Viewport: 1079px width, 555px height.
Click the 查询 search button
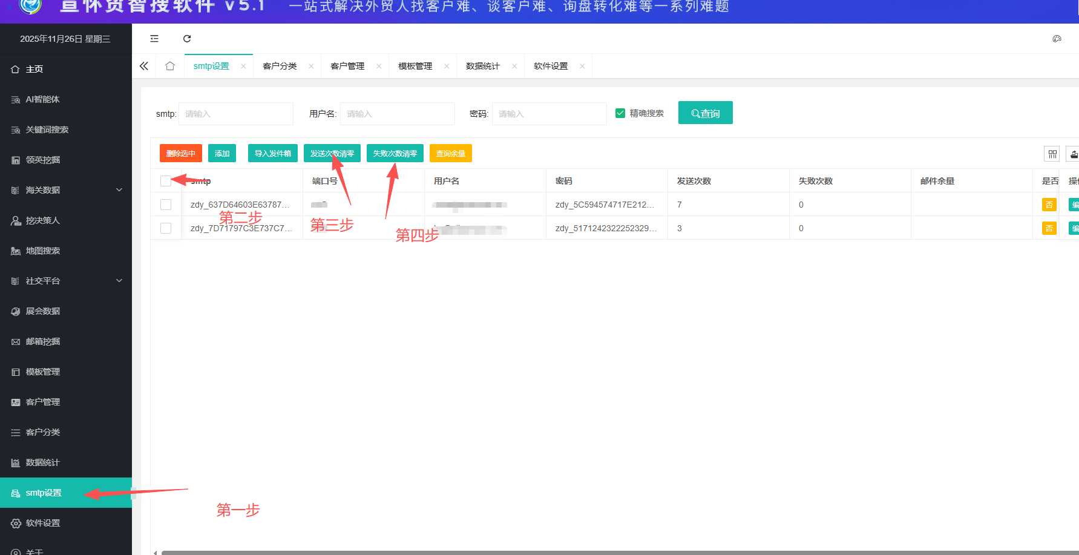pos(705,113)
